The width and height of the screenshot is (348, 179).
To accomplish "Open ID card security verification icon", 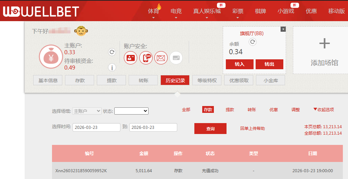I will 130,58.
